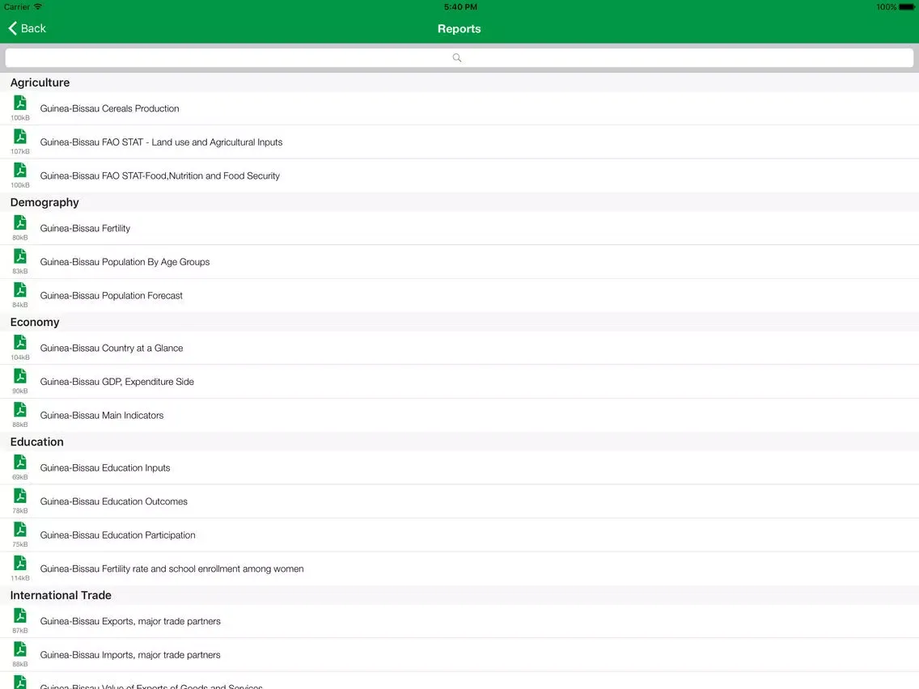Select Guinea-Bissau Exports, major trade partners title
The image size is (919, 689).
pos(130,621)
